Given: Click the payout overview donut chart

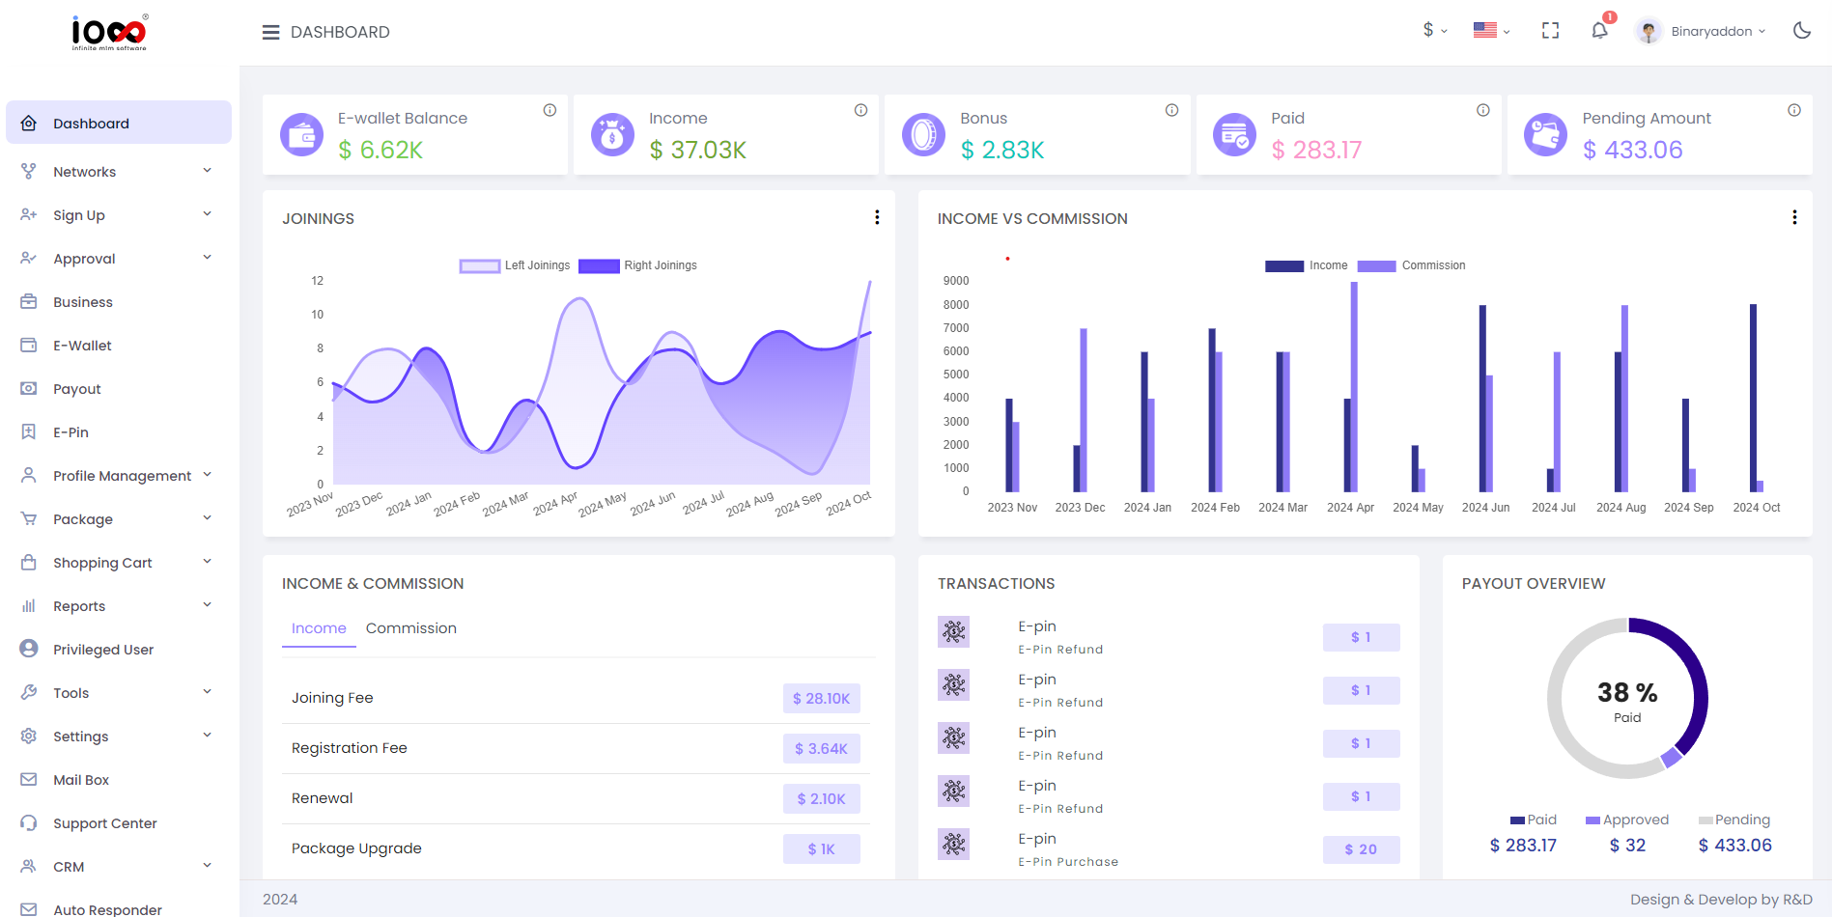Looking at the screenshot, I should [x=1627, y=699].
